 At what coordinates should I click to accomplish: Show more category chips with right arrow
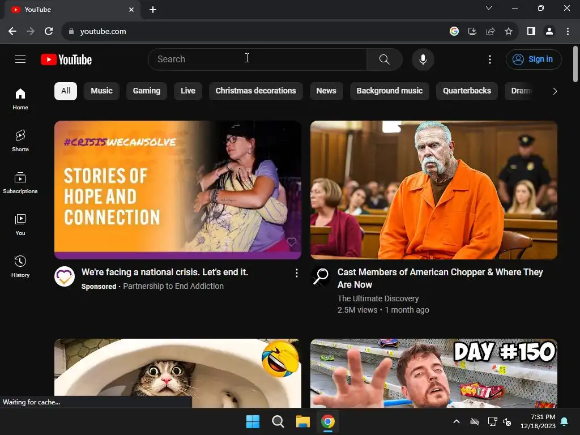tap(555, 91)
